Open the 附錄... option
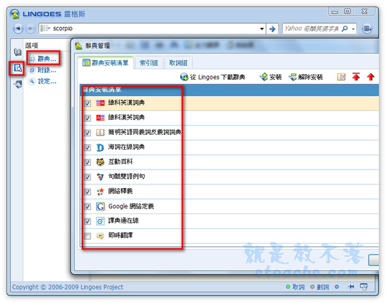 click(x=43, y=70)
